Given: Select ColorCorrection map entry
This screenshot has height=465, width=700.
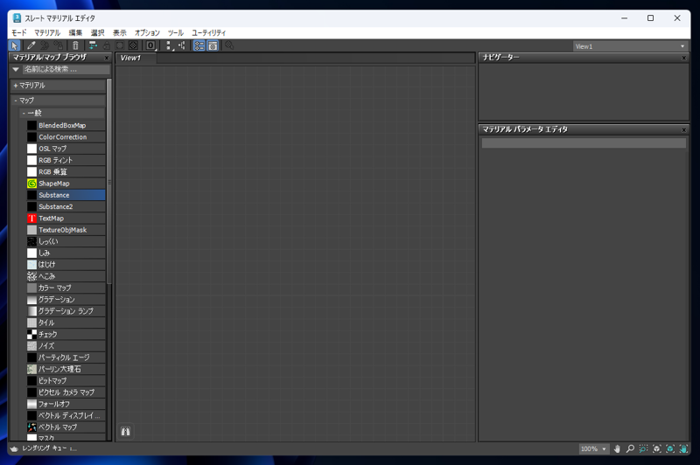Looking at the screenshot, I should coord(66,137).
